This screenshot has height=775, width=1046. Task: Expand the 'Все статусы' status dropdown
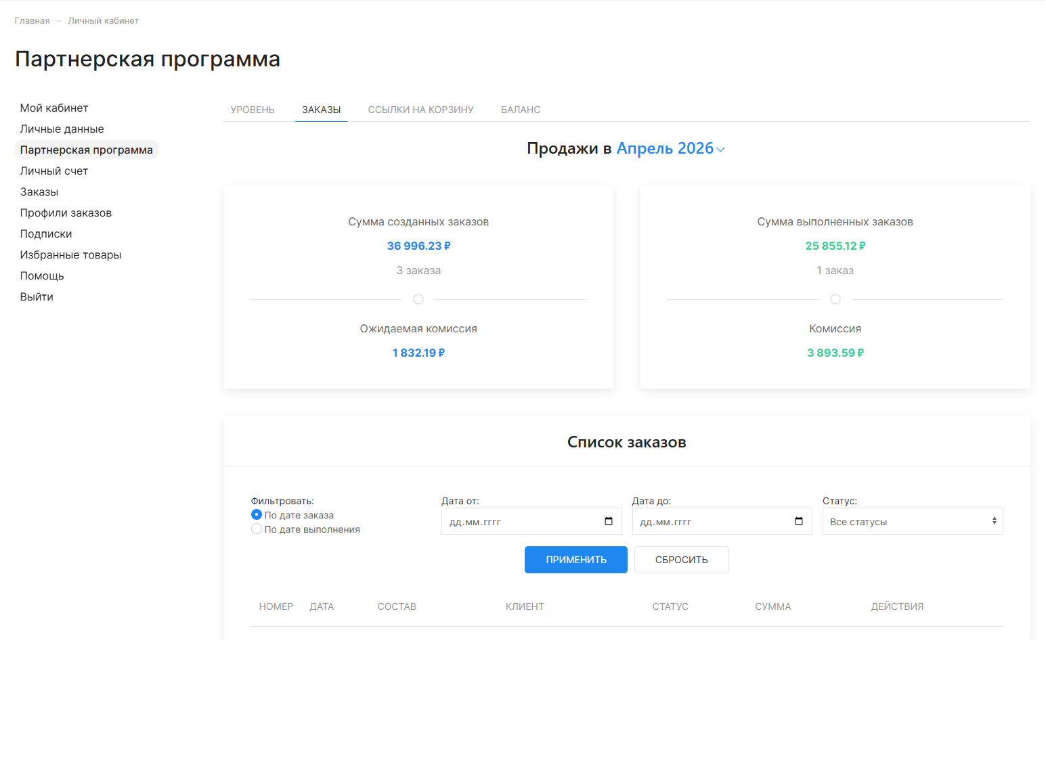(x=913, y=521)
